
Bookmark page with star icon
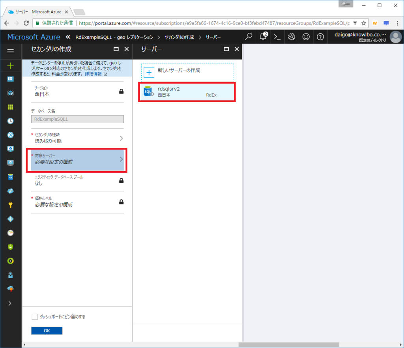pyautogui.click(x=363, y=23)
